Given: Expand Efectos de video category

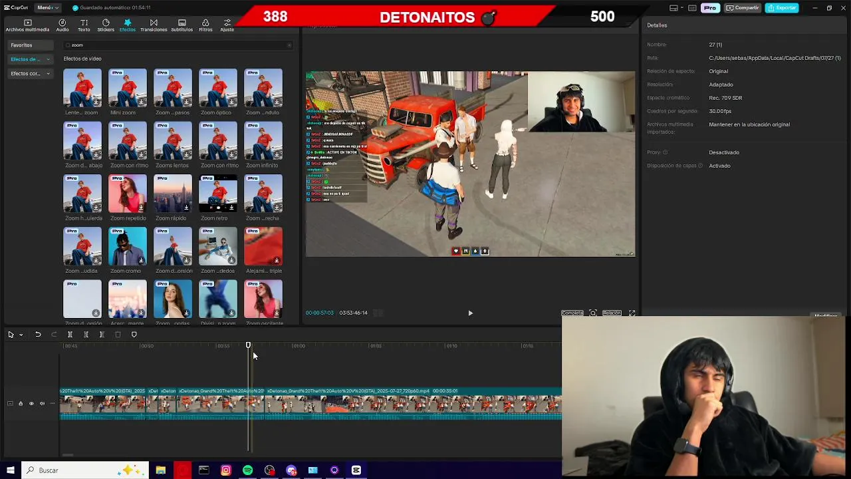Looking at the screenshot, I should click(x=31, y=59).
